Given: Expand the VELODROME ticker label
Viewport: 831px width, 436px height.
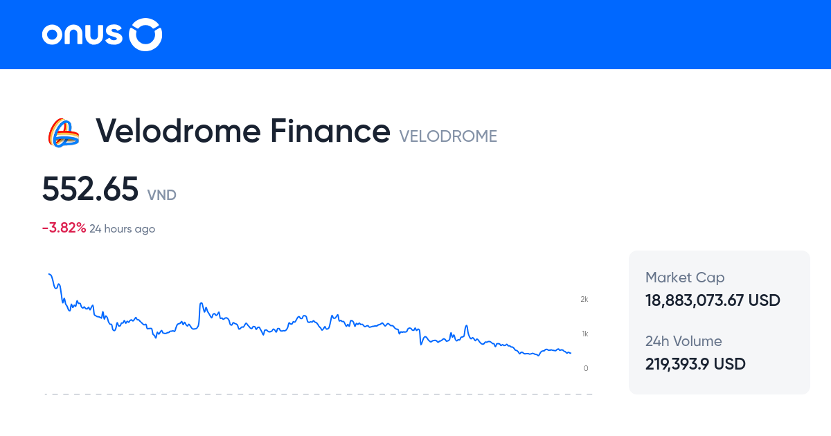Looking at the screenshot, I should [448, 136].
